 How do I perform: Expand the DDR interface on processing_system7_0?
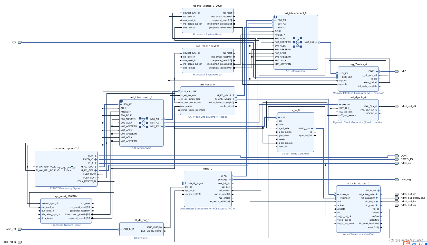pyautogui.click(x=95, y=156)
